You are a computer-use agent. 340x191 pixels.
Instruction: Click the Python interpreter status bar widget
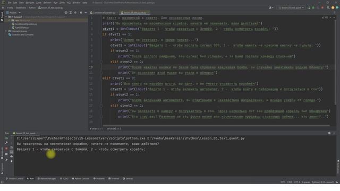(x=322, y=183)
